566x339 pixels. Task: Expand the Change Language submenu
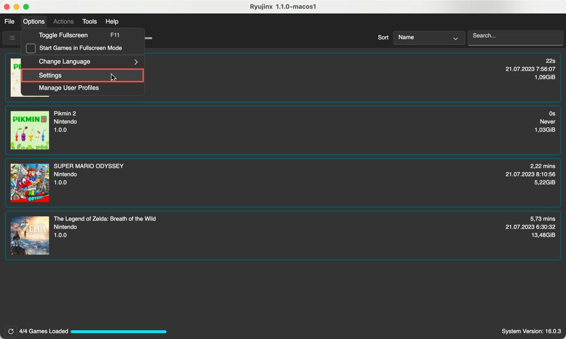pos(82,62)
